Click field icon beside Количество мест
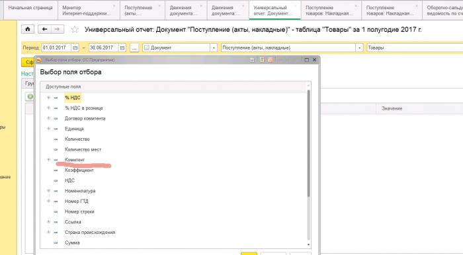Screen dimensions: 463x255 pos(56,149)
